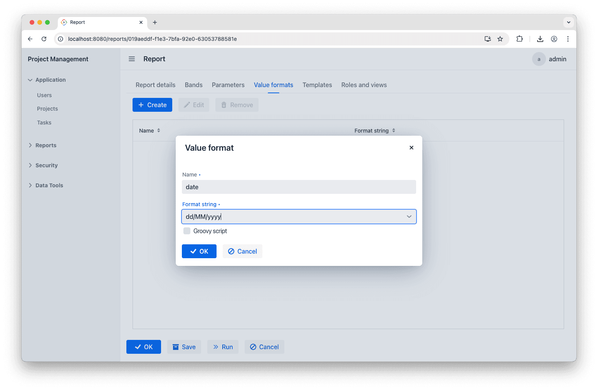Switch to the Templates tab
This screenshot has width=598, height=390.
[x=317, y=85]
